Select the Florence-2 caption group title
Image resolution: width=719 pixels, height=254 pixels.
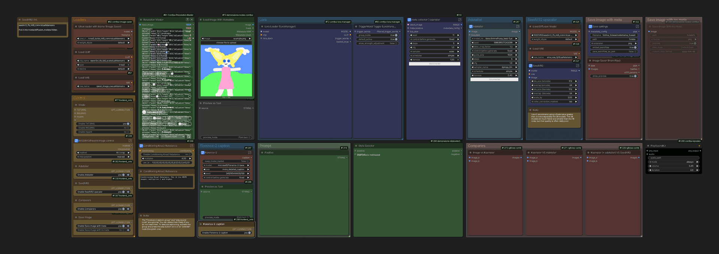(215, 146)
